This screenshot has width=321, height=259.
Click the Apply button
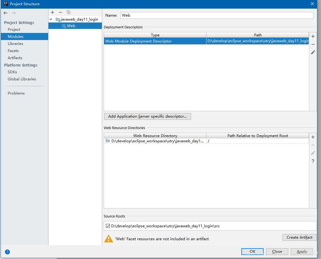[302, 252]
